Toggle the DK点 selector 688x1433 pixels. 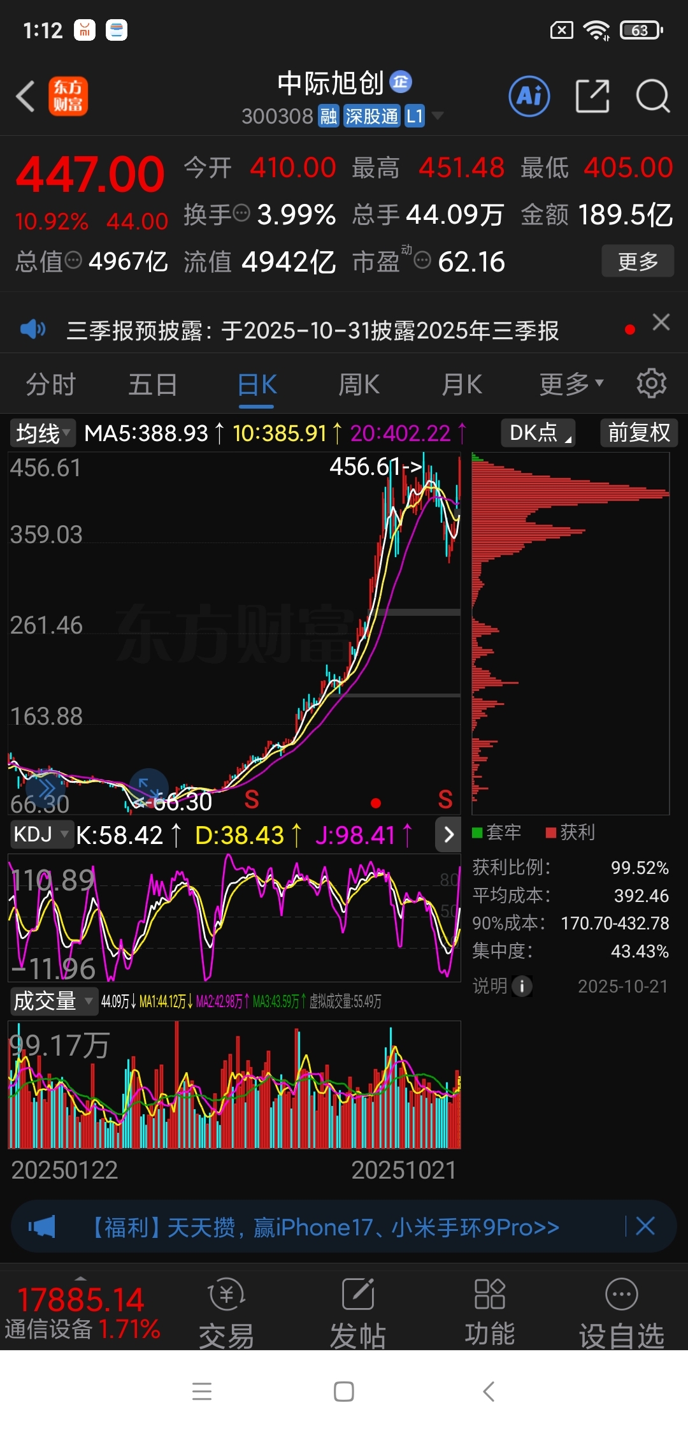[538, 432]
